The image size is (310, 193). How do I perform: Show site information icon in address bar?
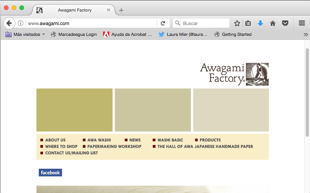[x=21, y=23]
